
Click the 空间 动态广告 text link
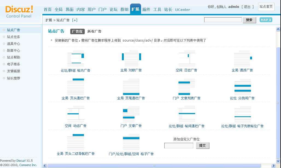point(76,126)
